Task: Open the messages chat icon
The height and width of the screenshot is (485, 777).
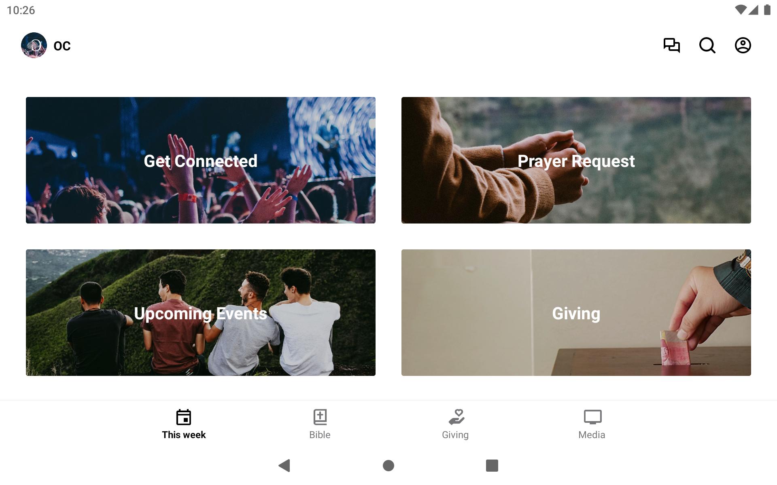Action: tap(672, 45)
